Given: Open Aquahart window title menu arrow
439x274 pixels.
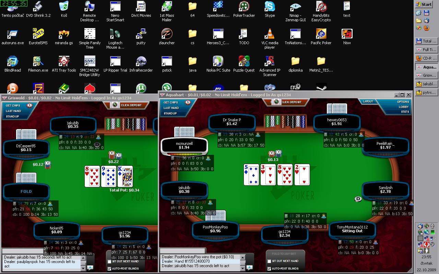Looking at the screenshot, I should coord(163,95).
